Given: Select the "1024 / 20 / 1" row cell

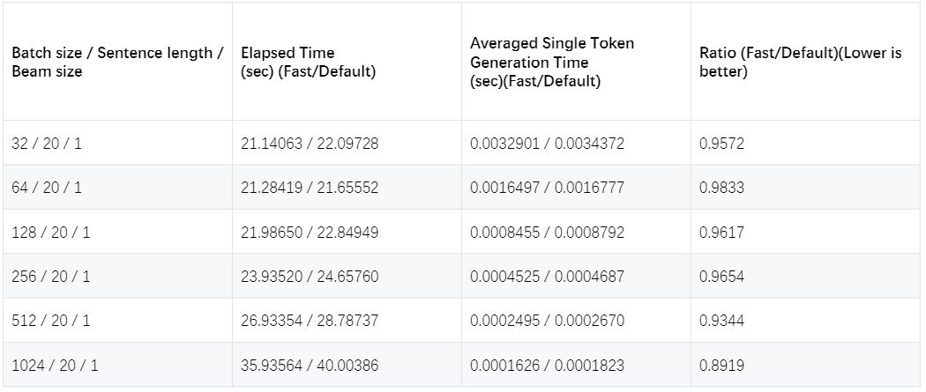Looking at the screenshot, I should (x=55, y=365).
